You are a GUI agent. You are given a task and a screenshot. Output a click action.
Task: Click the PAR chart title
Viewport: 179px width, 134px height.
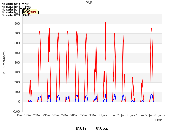(x=89, y=3)
